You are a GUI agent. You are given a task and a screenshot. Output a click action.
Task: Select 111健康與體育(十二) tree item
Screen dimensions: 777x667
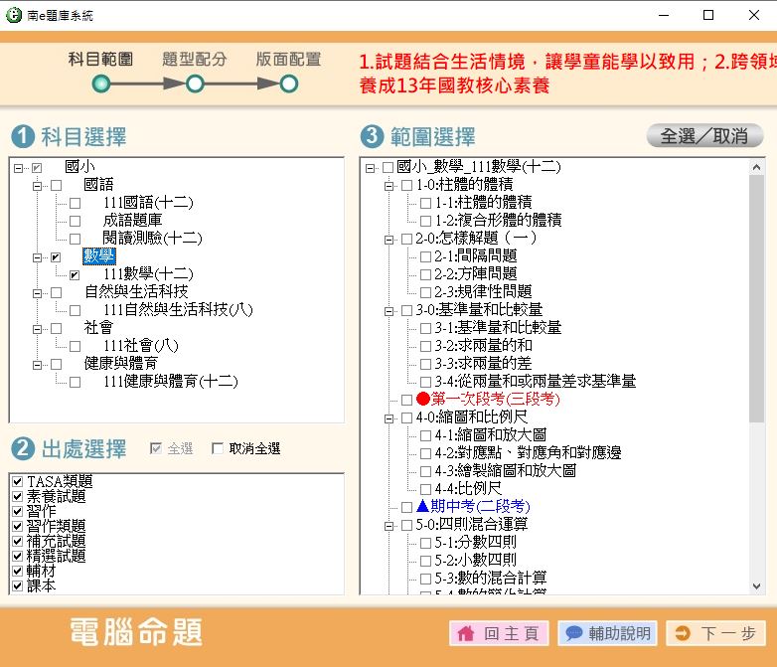[171, 381]
